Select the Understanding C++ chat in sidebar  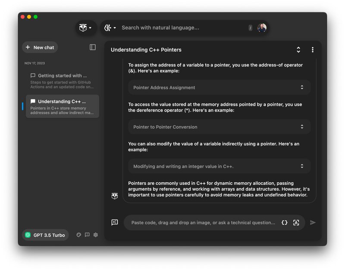[x=63, y=107]
